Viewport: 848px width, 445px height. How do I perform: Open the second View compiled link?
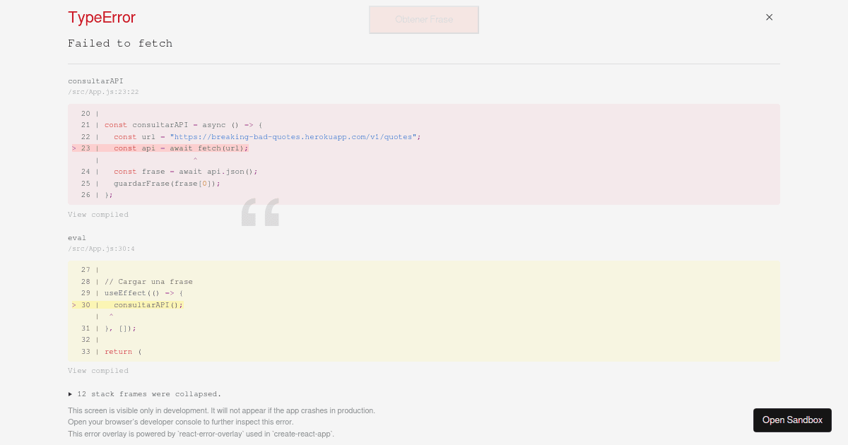[x=98, y=370]
